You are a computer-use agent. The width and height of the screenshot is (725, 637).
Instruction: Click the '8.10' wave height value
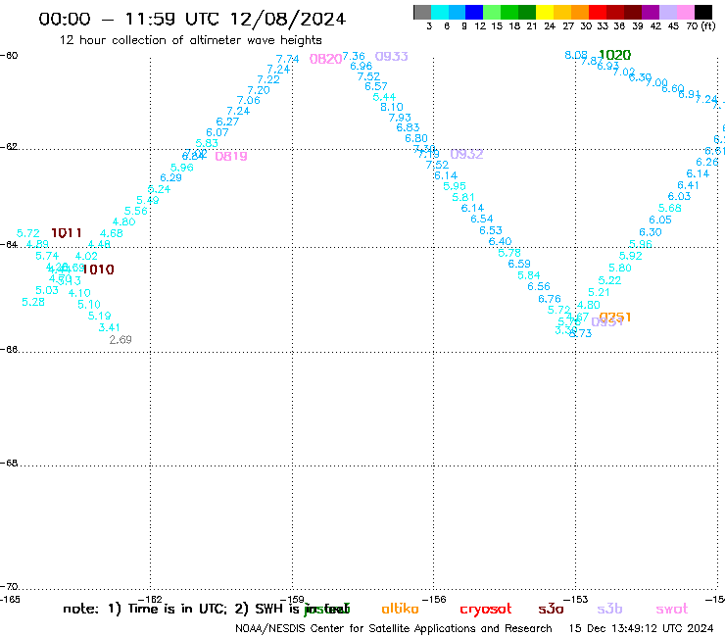click(x=392, y=107)
